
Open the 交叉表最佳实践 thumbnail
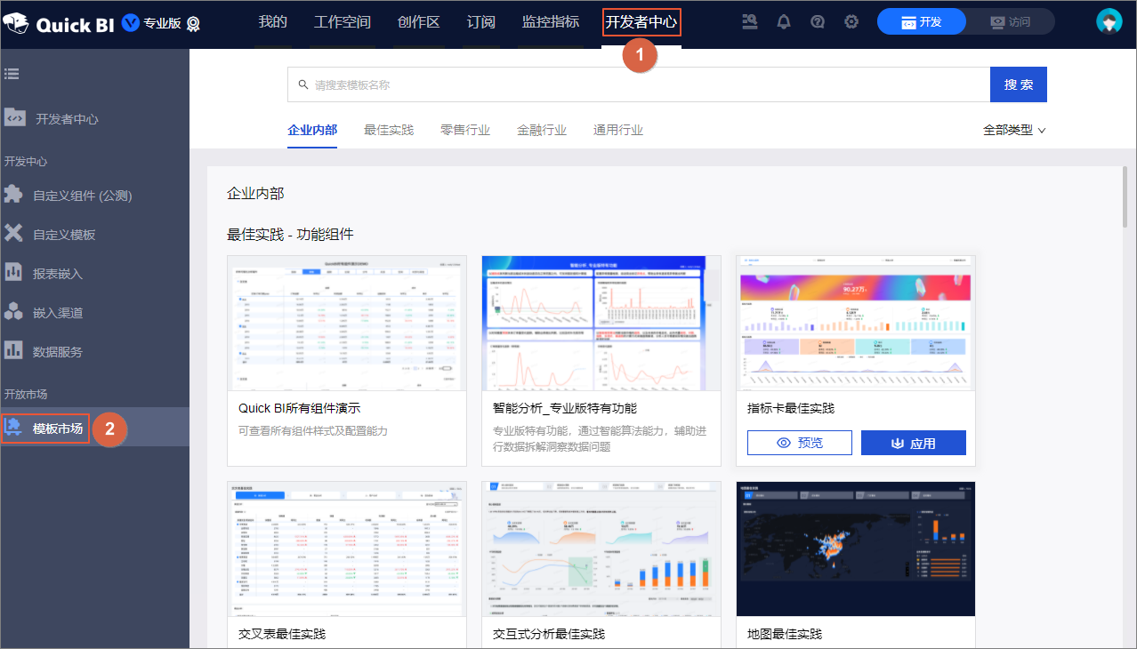pos(347,549)
